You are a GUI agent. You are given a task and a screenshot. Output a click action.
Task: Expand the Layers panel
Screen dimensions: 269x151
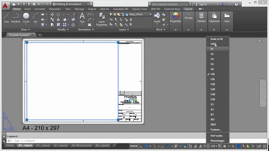pos(124,29)
